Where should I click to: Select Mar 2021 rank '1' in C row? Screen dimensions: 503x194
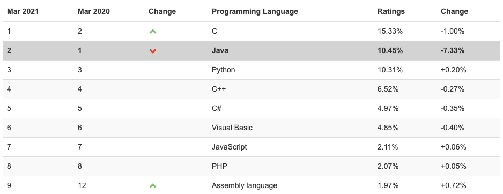pos(9,32)
